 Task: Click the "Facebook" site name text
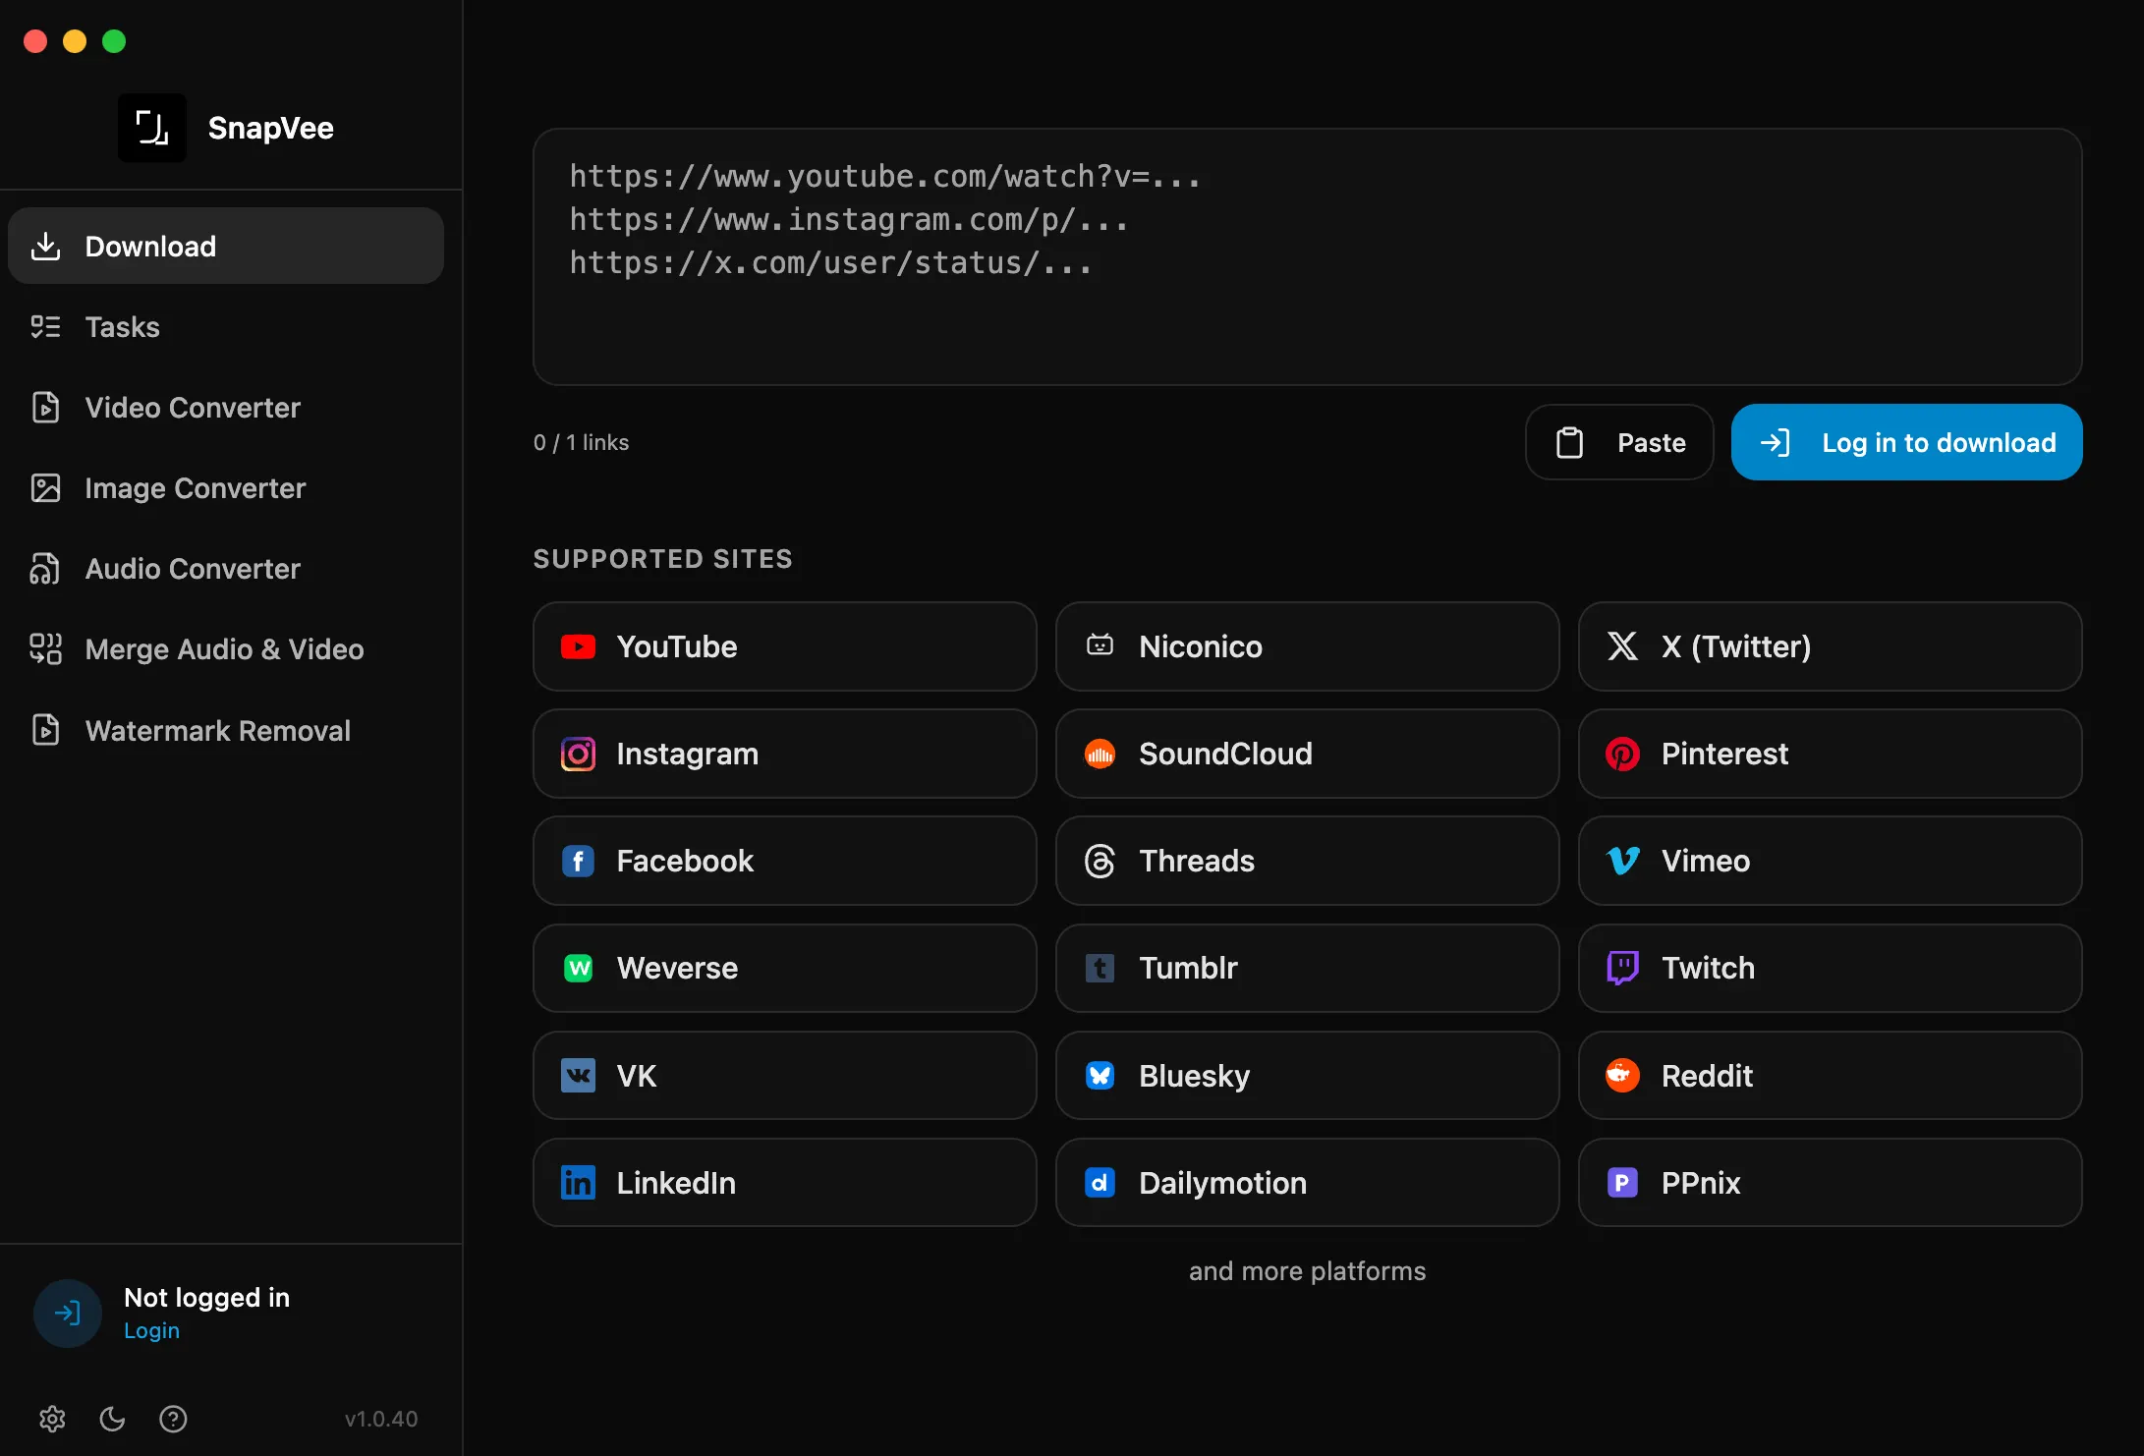685,861
